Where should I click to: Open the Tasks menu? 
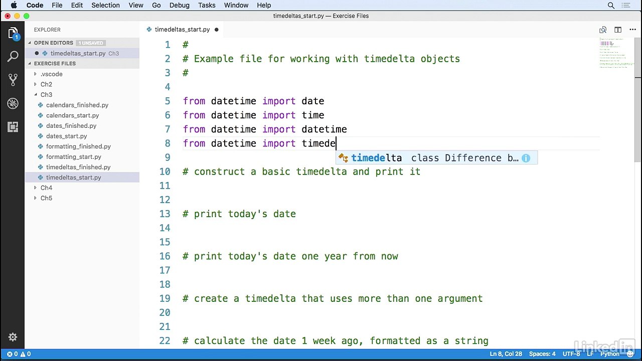tap(207, 5)
